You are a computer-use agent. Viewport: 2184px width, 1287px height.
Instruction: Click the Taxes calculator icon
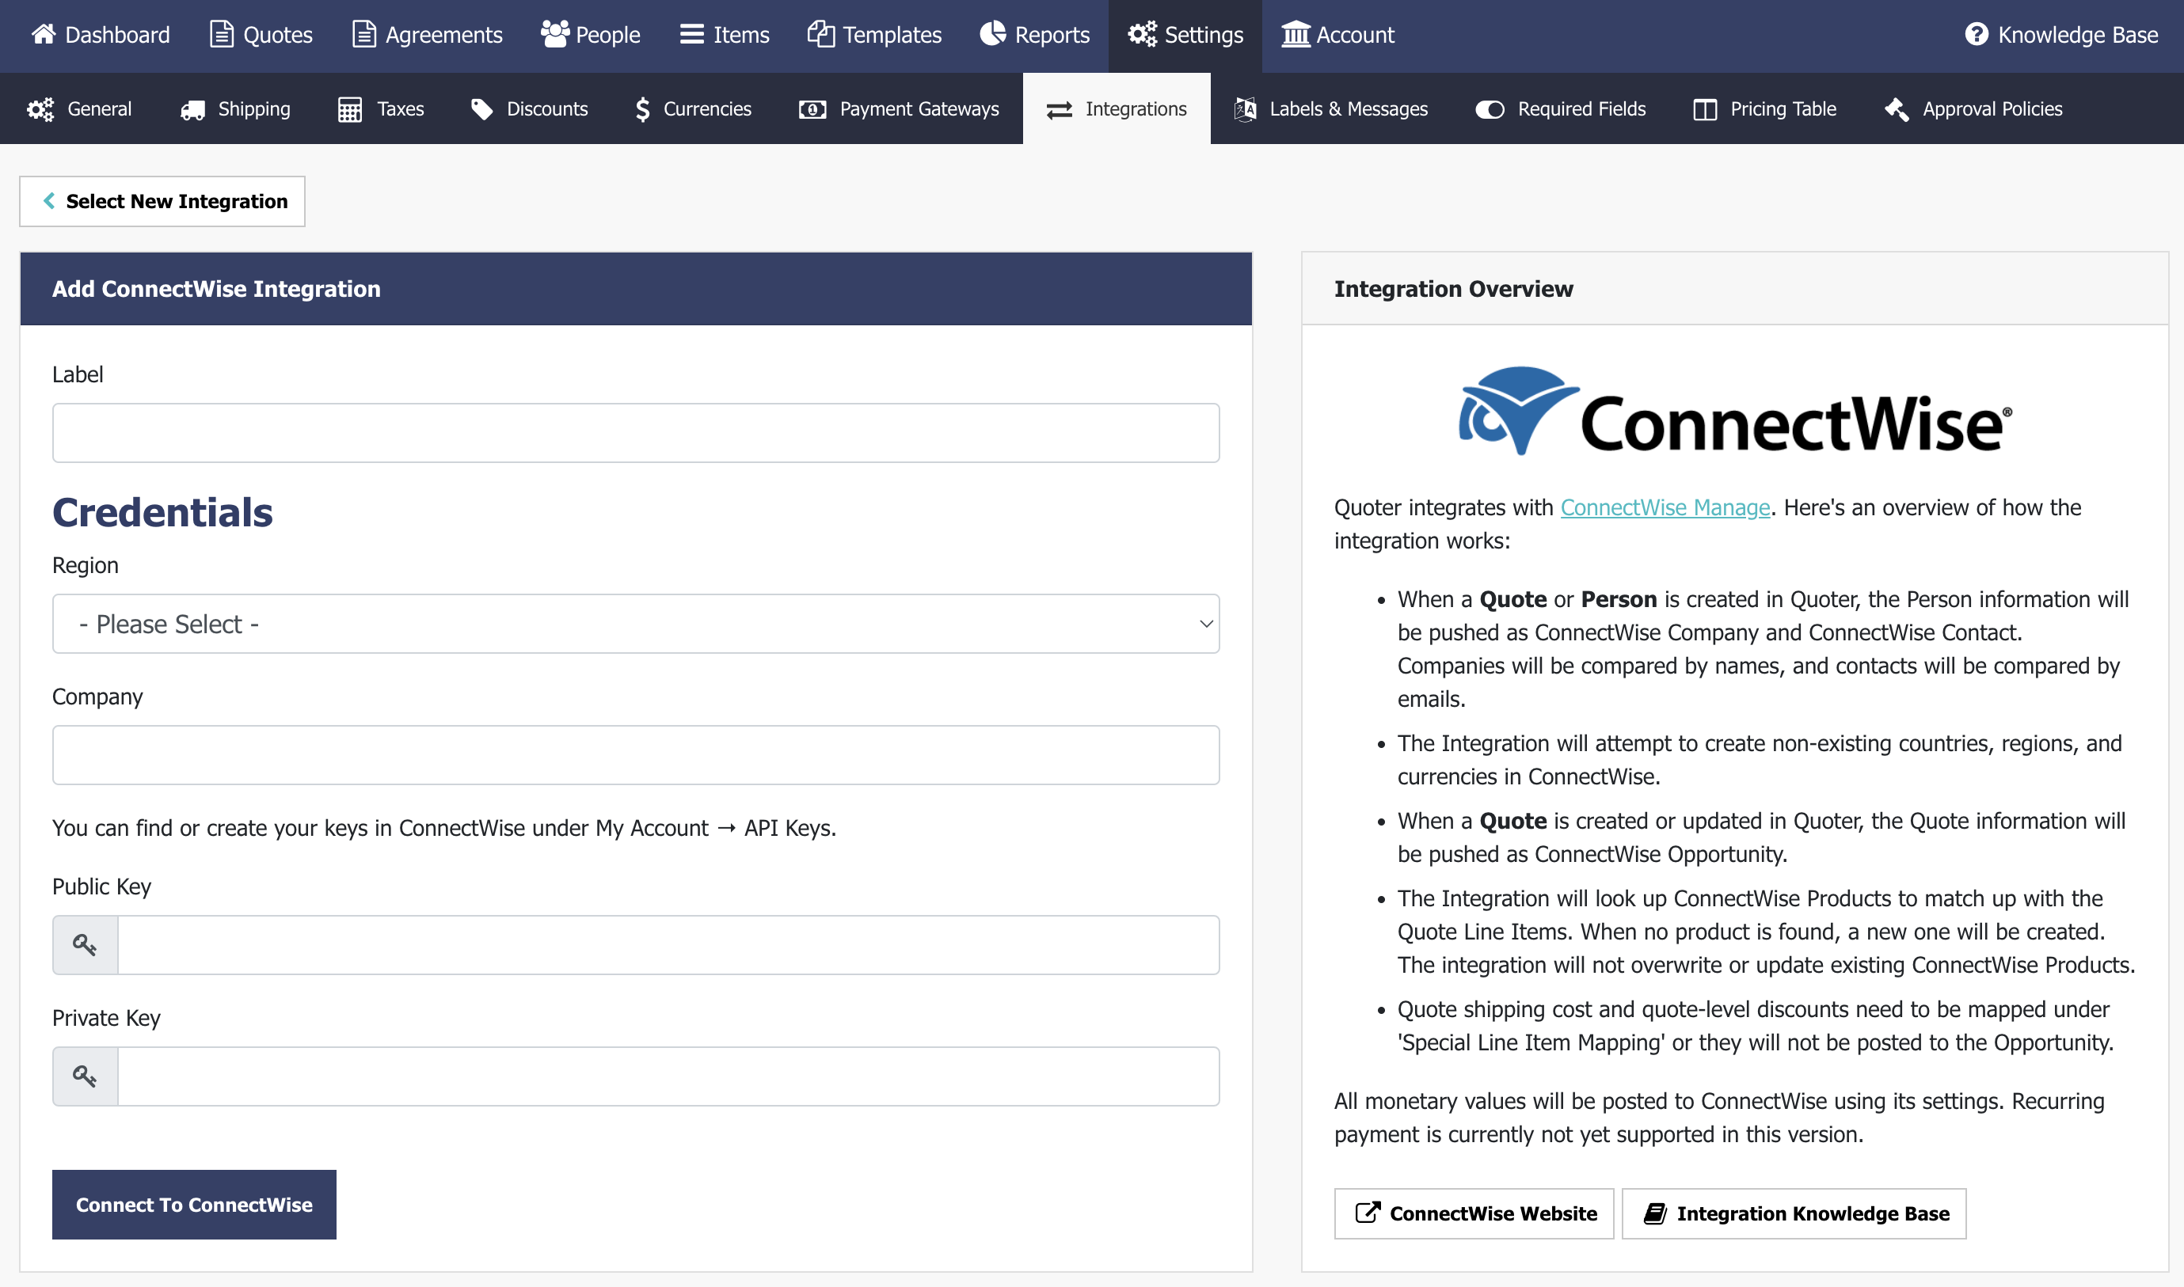coord(350,109)
